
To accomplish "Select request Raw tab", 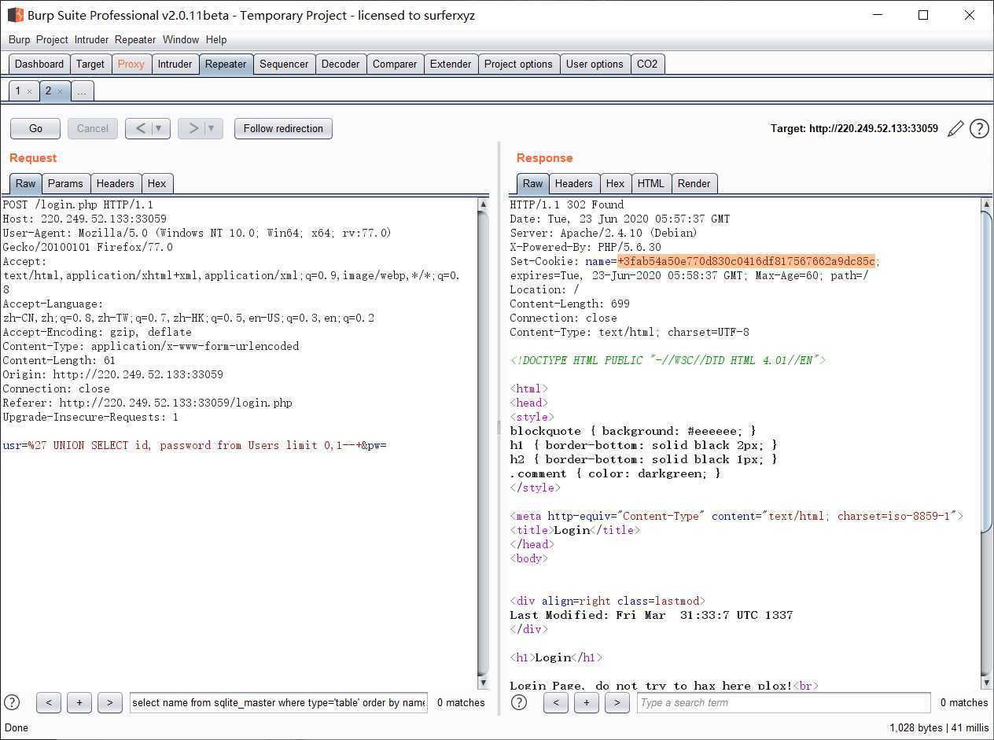I will click(x=26, y=183).
